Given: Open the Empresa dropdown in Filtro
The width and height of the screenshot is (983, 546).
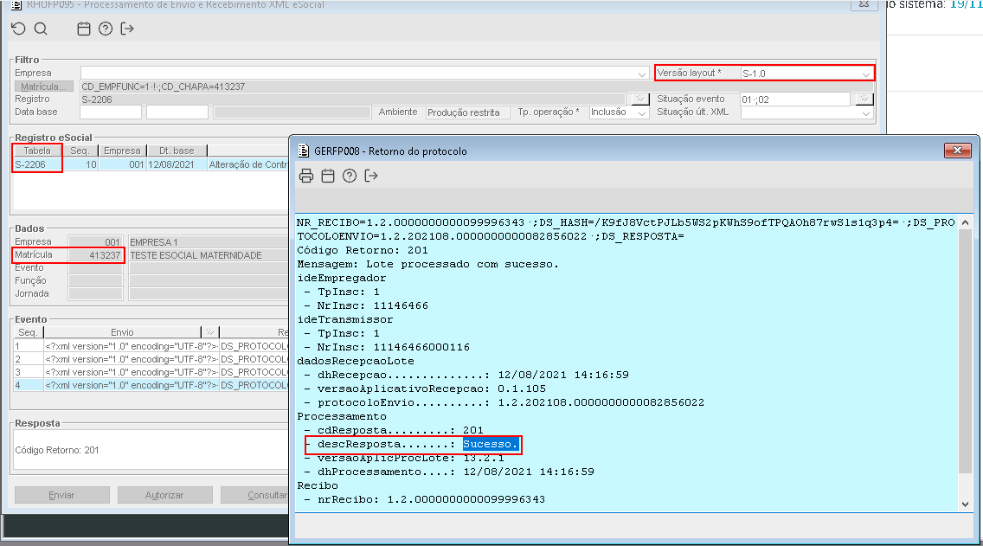Looking at the screenshot, I should [x=641, y=74].
